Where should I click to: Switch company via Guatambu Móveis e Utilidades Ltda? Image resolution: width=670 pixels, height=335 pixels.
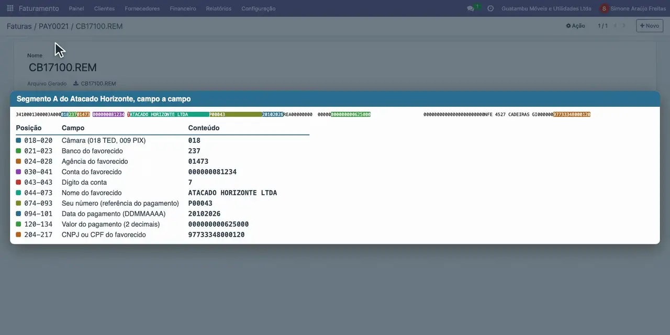(x=546, y=8)
